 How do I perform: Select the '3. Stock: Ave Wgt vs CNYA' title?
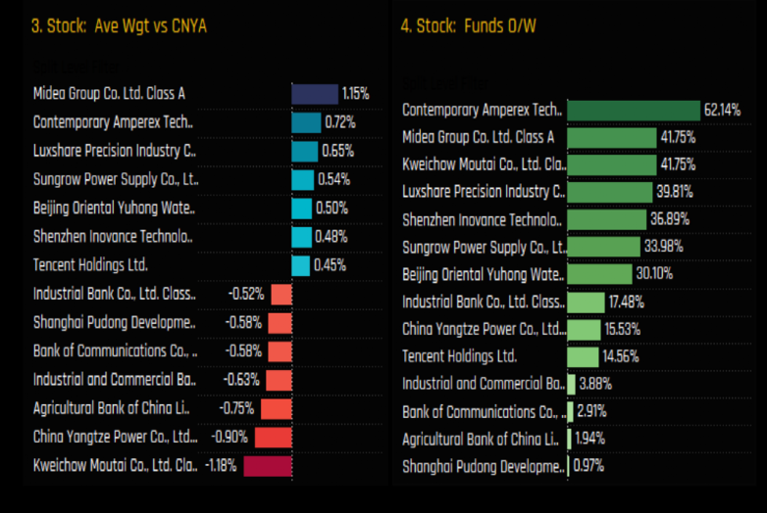coord(119,26)
